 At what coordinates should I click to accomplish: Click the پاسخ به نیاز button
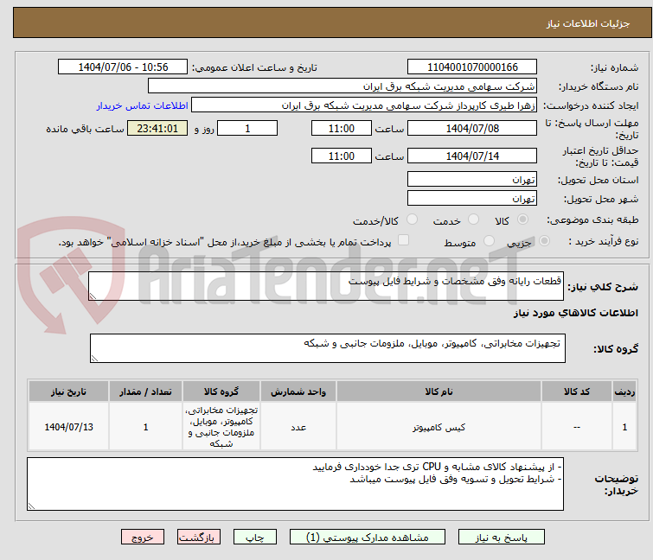[501, 538]
